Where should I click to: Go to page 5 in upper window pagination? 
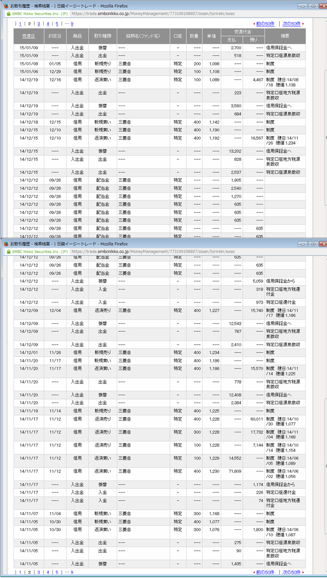pos(57,24)
